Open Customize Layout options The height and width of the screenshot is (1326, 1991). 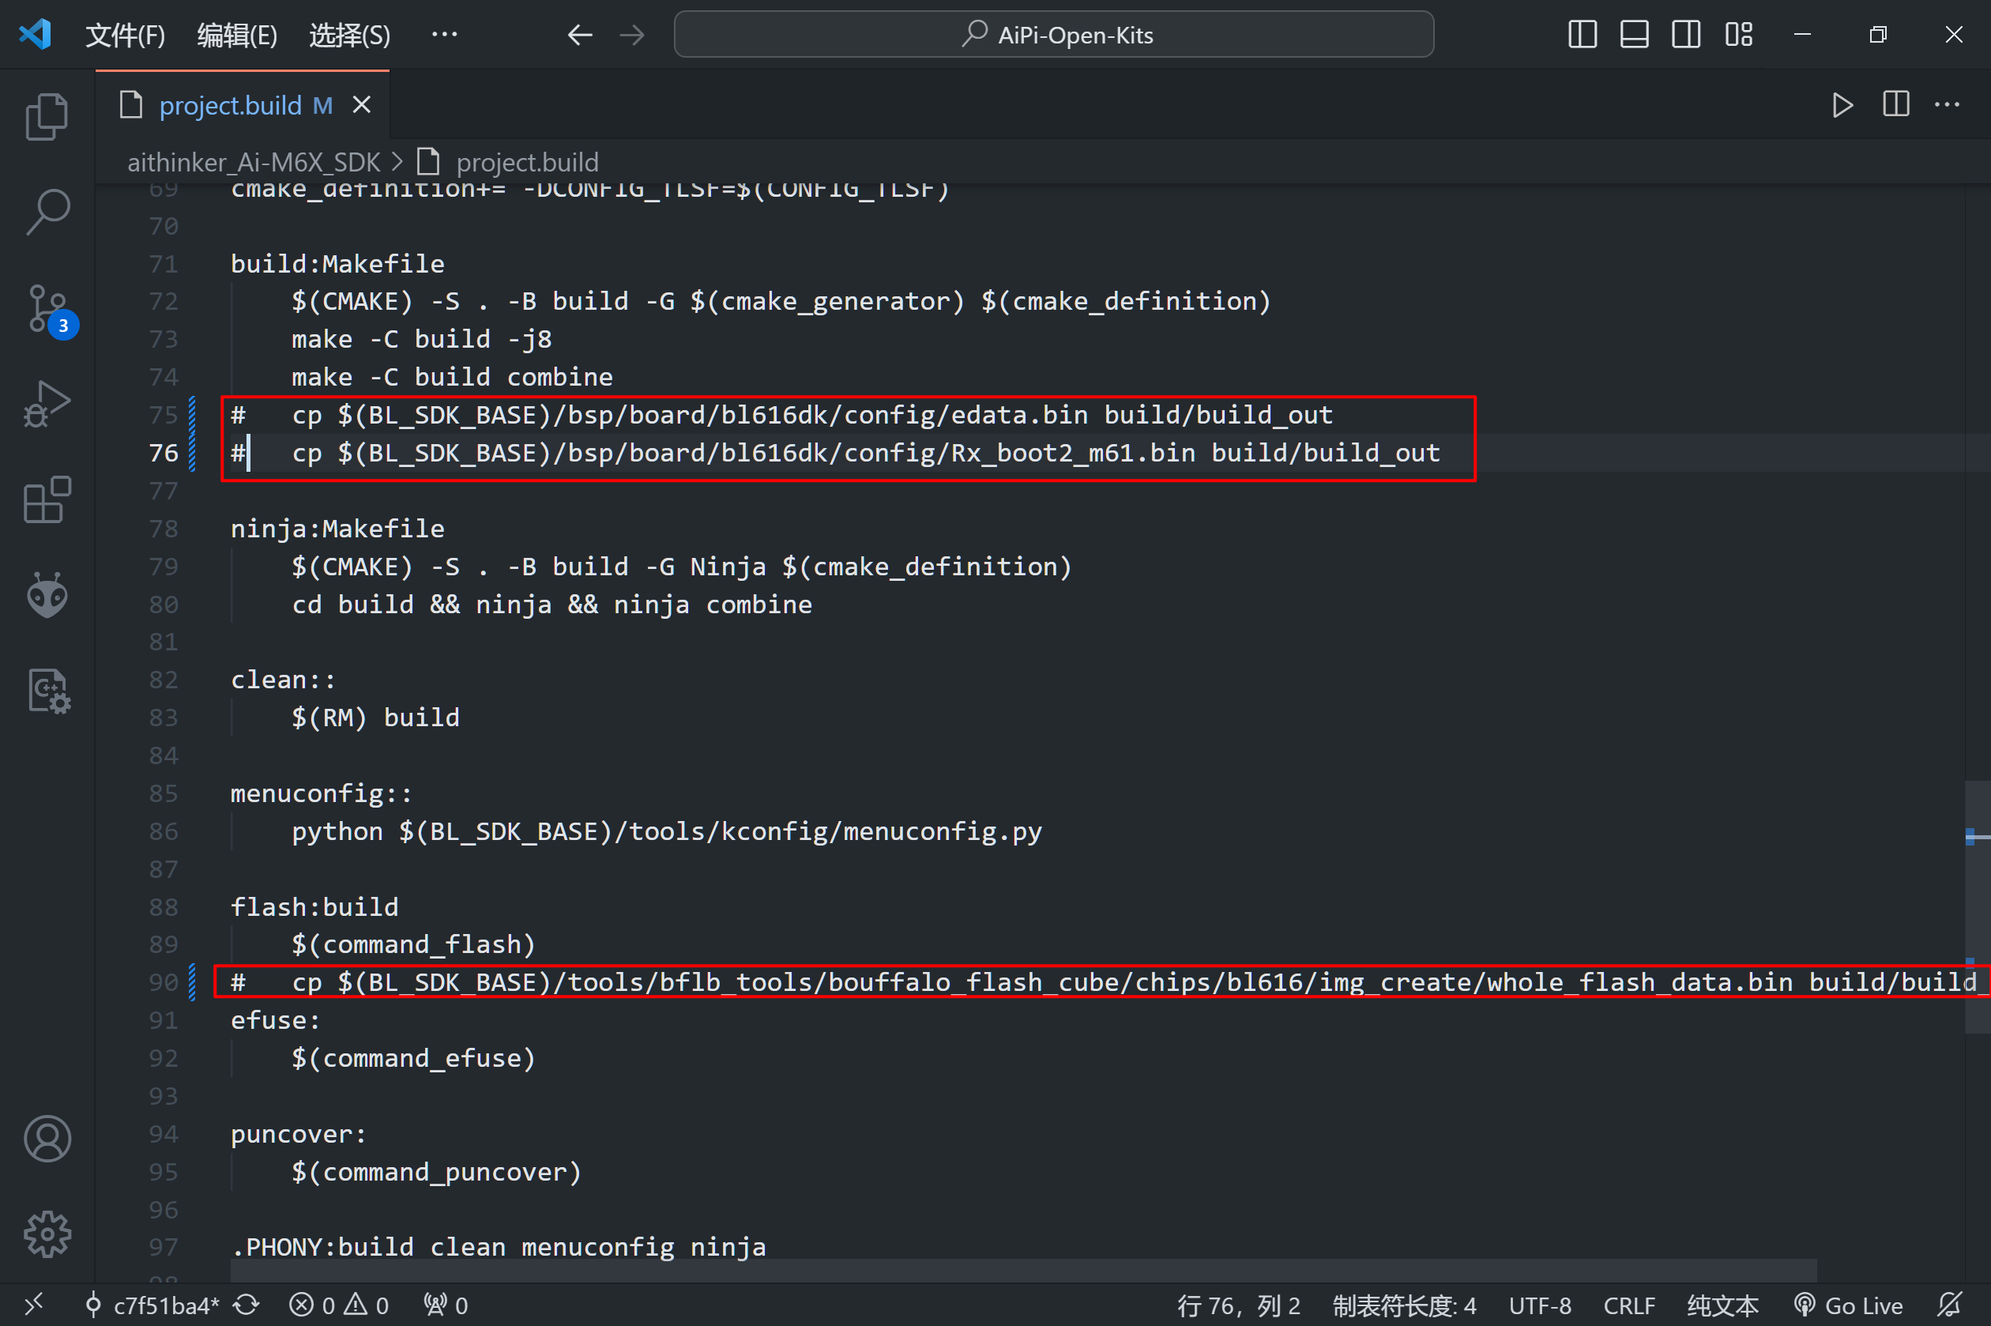[1738, 35]
